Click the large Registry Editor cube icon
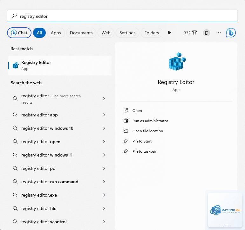This screenshot has height=230, width=245. [177, 62]
